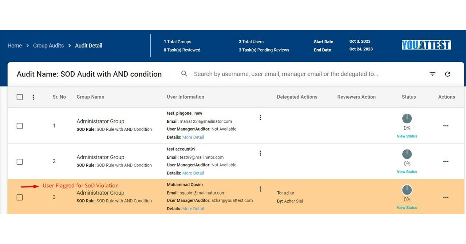This screenshot has width=466, height=244.
Task: Navigate to Group Audits in the breadcrumb
Action: (x=48, y=46)
